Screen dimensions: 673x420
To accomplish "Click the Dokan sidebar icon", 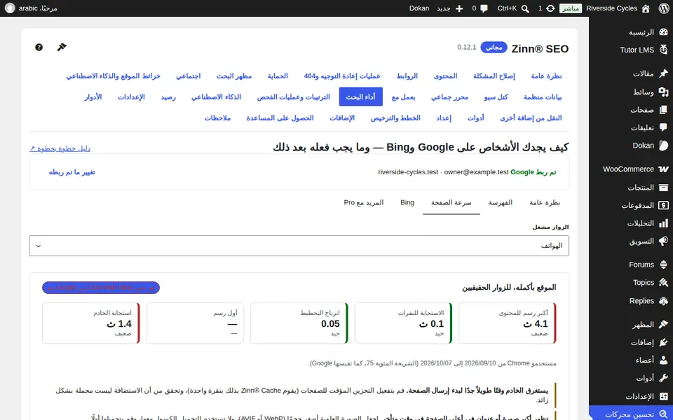I will pos(664,146).
